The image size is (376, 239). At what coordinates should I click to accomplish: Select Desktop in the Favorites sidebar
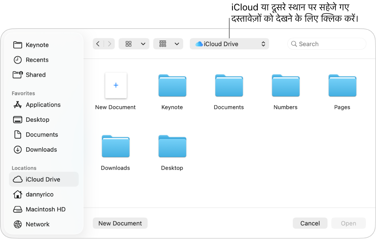[x=31, y=119]
